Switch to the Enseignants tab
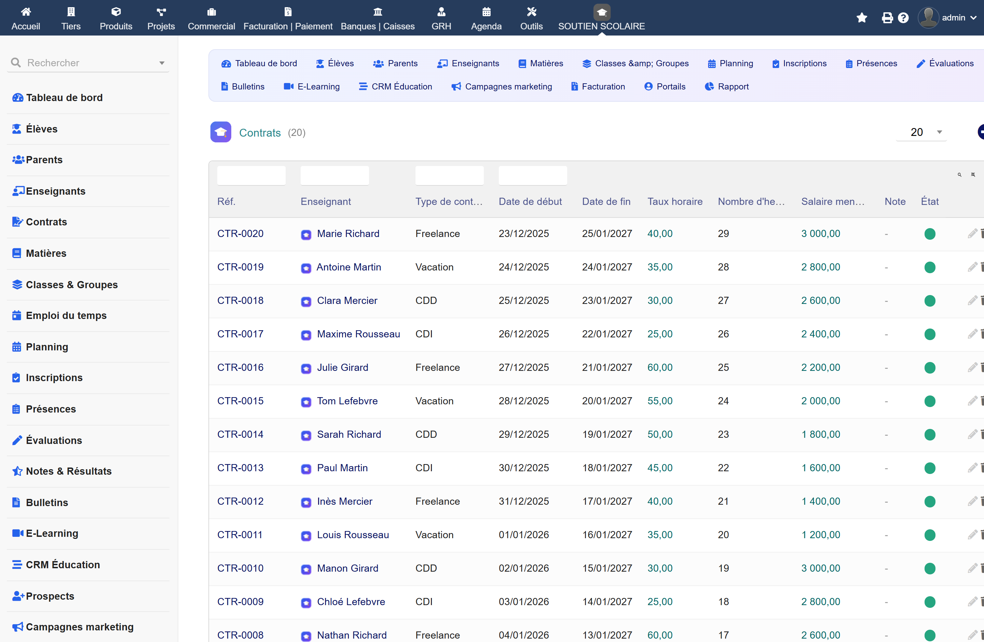 pyautogui.click(x=468, y=63)
